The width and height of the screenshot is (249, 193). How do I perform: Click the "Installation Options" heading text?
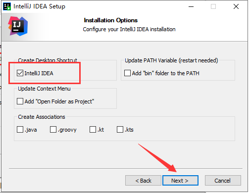coord(111,20)
